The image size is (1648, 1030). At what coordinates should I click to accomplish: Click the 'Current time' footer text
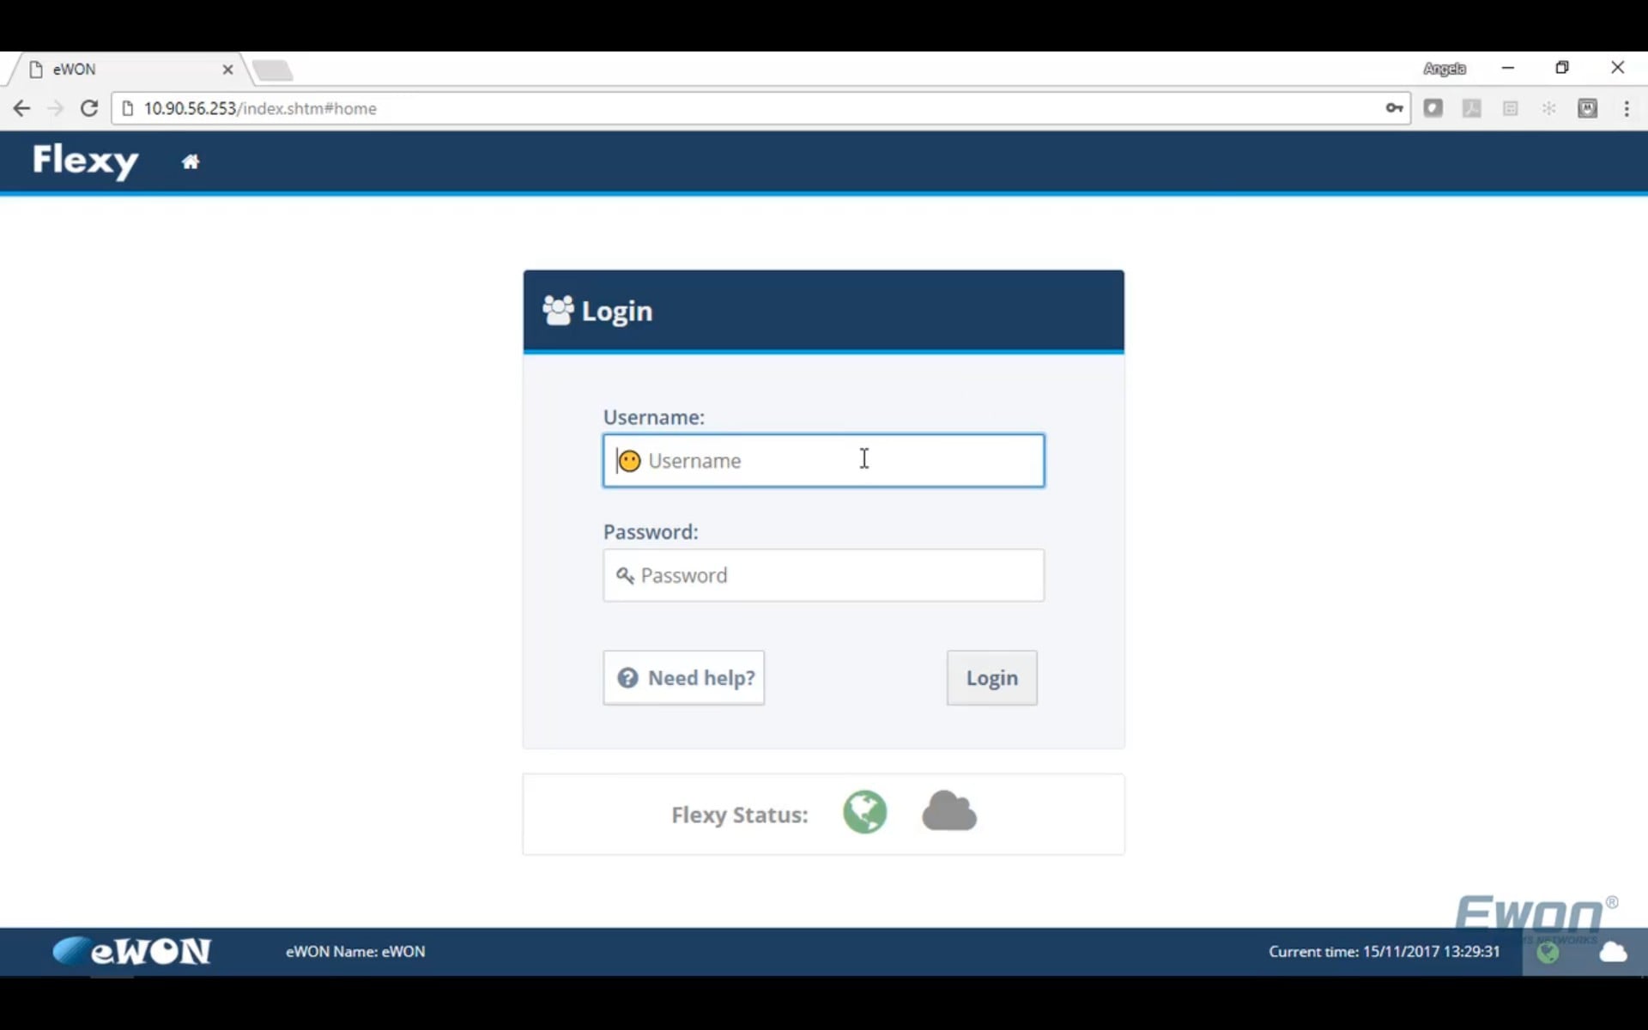[1384, 951]
